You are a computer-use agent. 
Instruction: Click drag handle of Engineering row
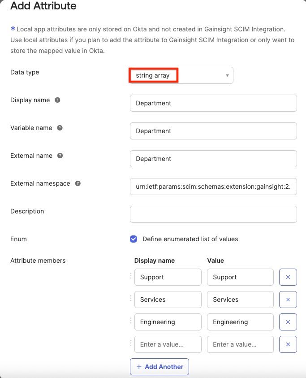(131, 321)
